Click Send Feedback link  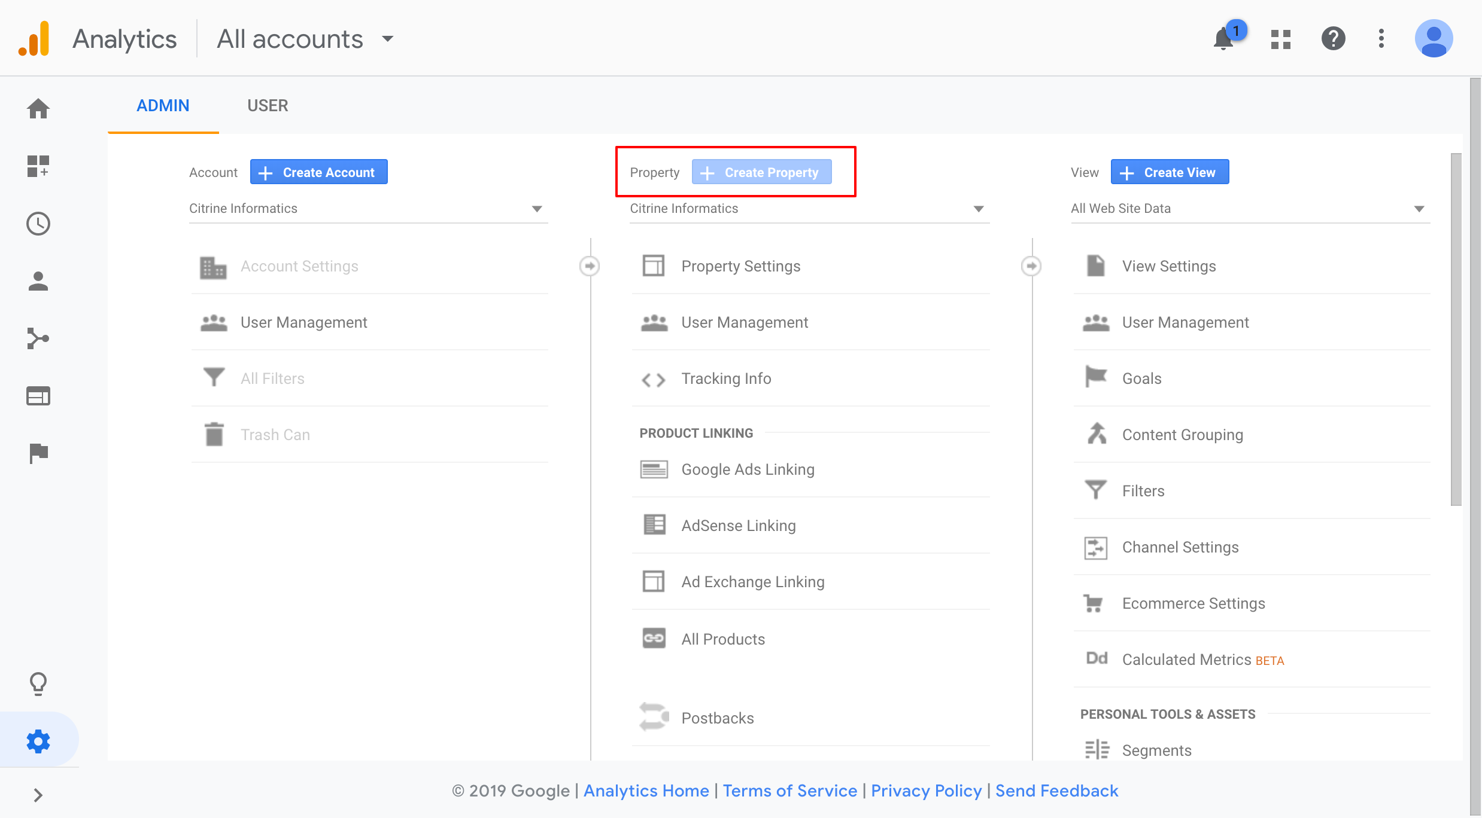1056,790
